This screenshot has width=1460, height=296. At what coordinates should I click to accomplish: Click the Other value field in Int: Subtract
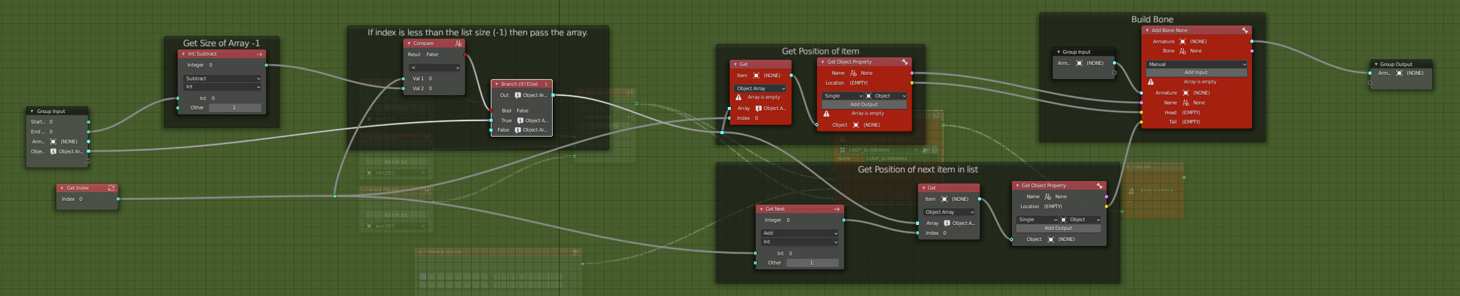[235, 108]
